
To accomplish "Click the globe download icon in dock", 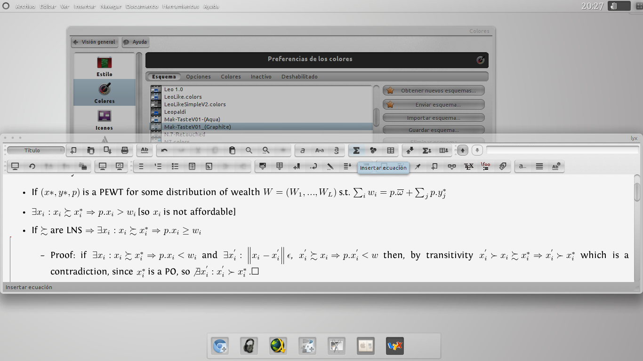I will coord(278,346).
